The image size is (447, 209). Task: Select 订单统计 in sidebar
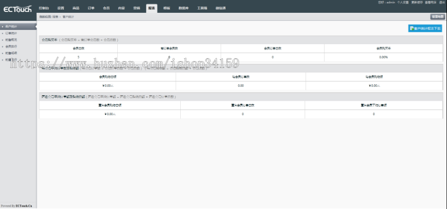[x=11, y=33]
